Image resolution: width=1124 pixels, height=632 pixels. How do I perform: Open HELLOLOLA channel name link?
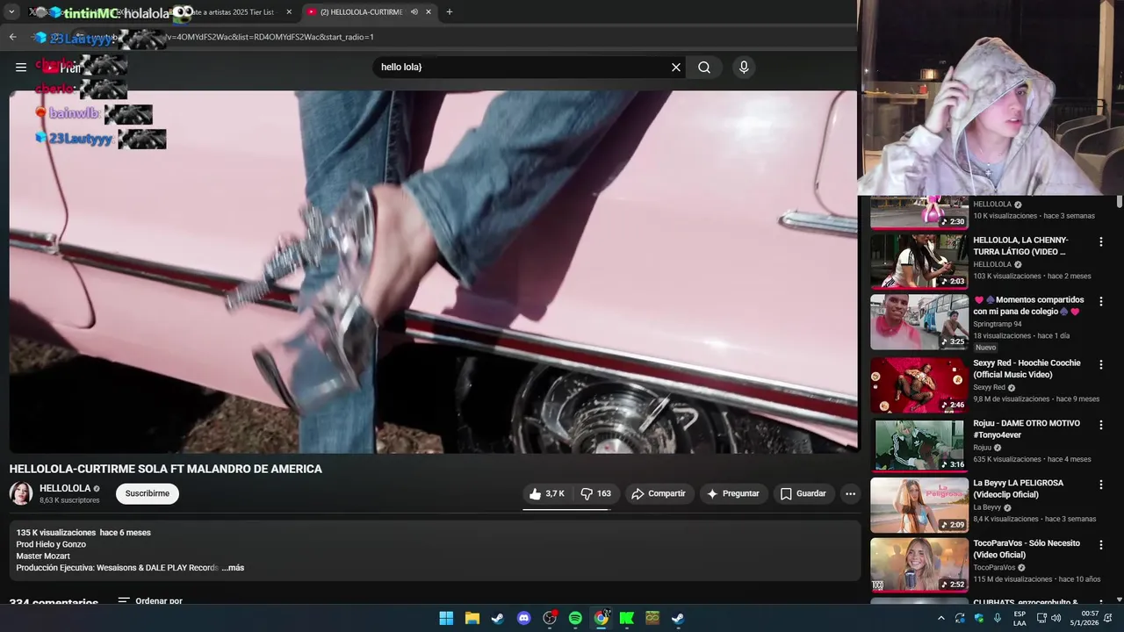point(65,488)
